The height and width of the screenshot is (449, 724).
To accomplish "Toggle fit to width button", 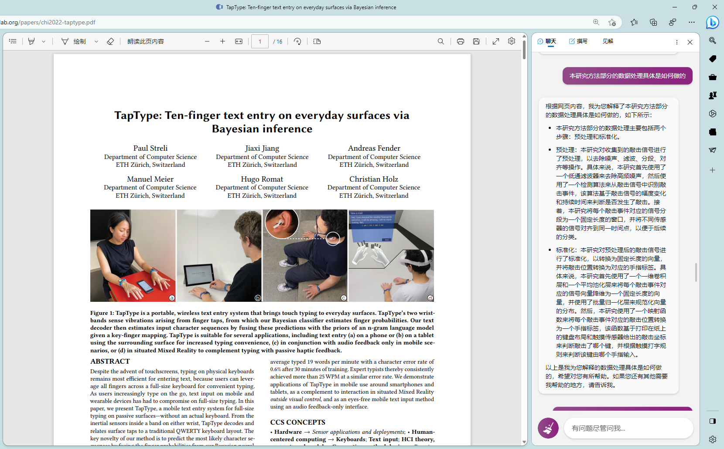I will coord(239,41).
